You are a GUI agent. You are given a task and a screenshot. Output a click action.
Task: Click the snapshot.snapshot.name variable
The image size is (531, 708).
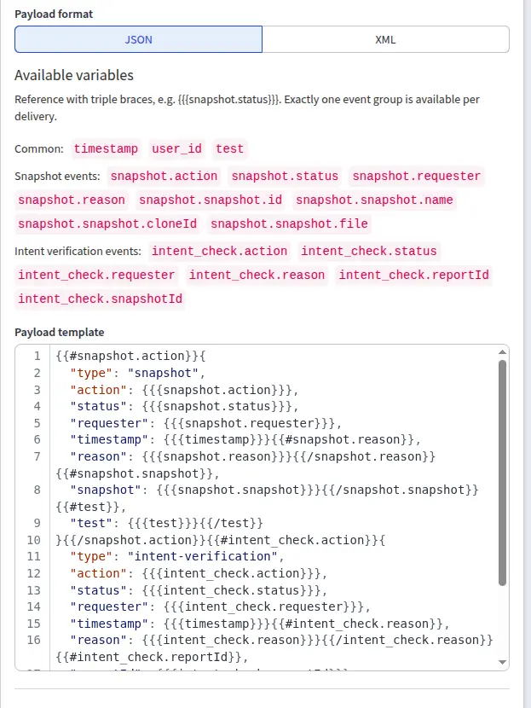pos(374,200)
